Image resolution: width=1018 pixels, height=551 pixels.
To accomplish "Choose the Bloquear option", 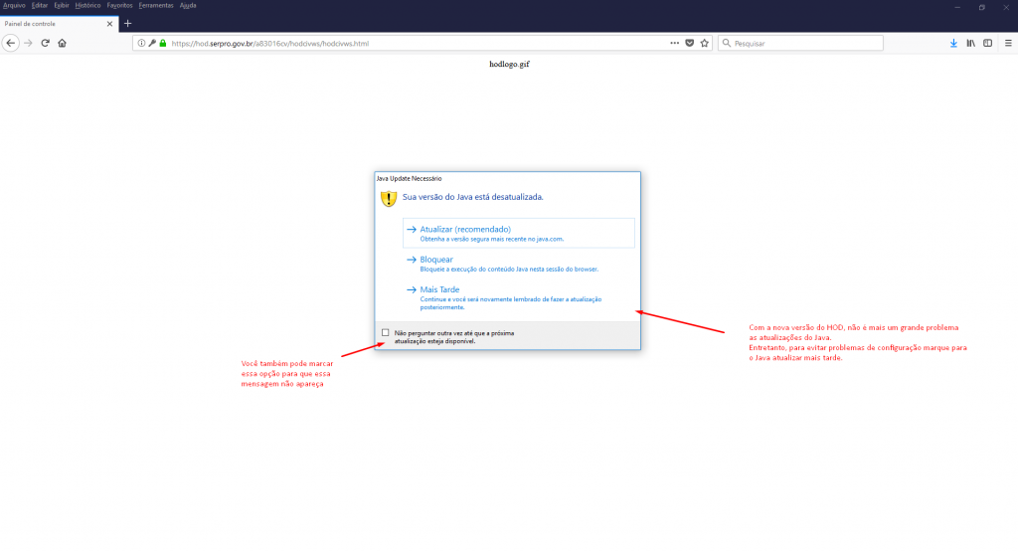I will point(436,260).
